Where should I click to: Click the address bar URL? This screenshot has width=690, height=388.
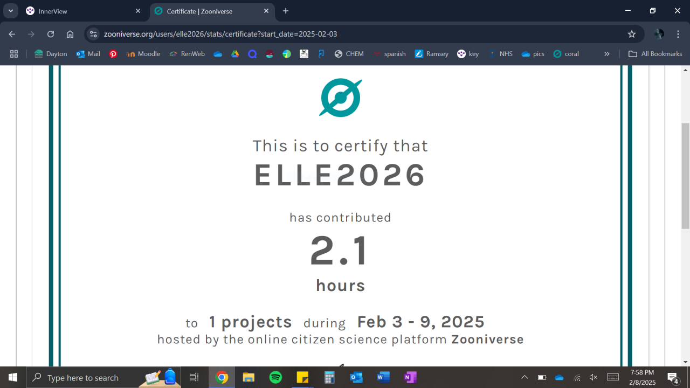coord(220,34)
